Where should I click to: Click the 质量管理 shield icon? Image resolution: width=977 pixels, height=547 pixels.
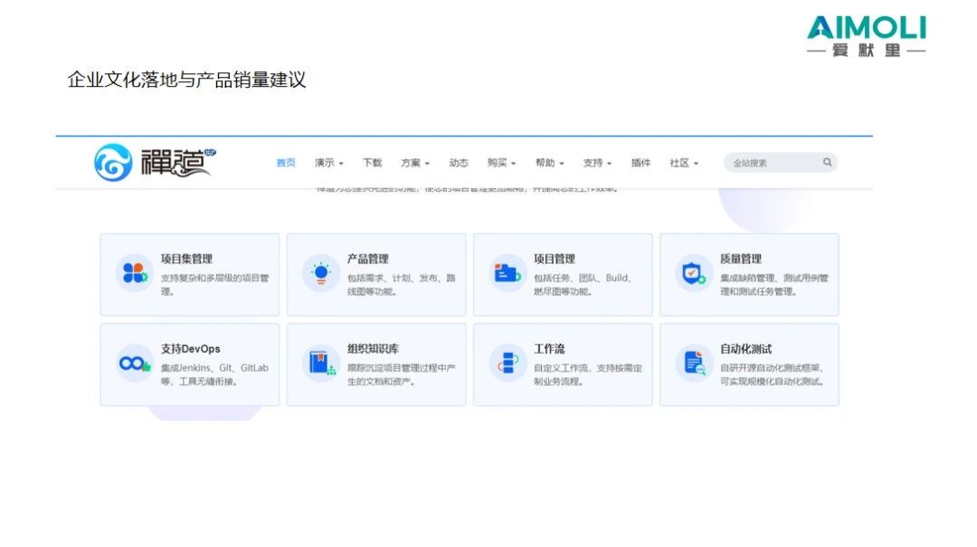(x=693, y=272)
